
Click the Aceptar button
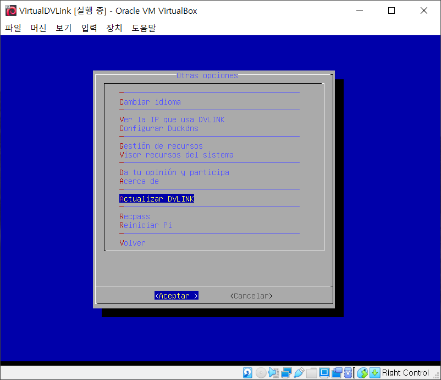coord(177,296)
